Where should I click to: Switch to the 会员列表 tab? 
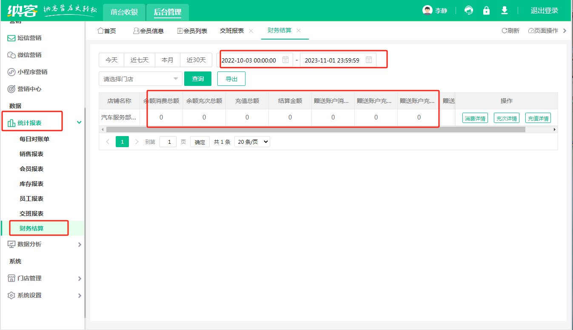pos(192,30)
